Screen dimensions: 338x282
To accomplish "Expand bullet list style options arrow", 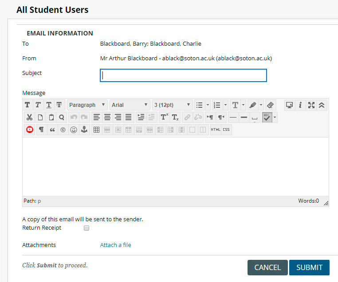I will tap(208, 105).
